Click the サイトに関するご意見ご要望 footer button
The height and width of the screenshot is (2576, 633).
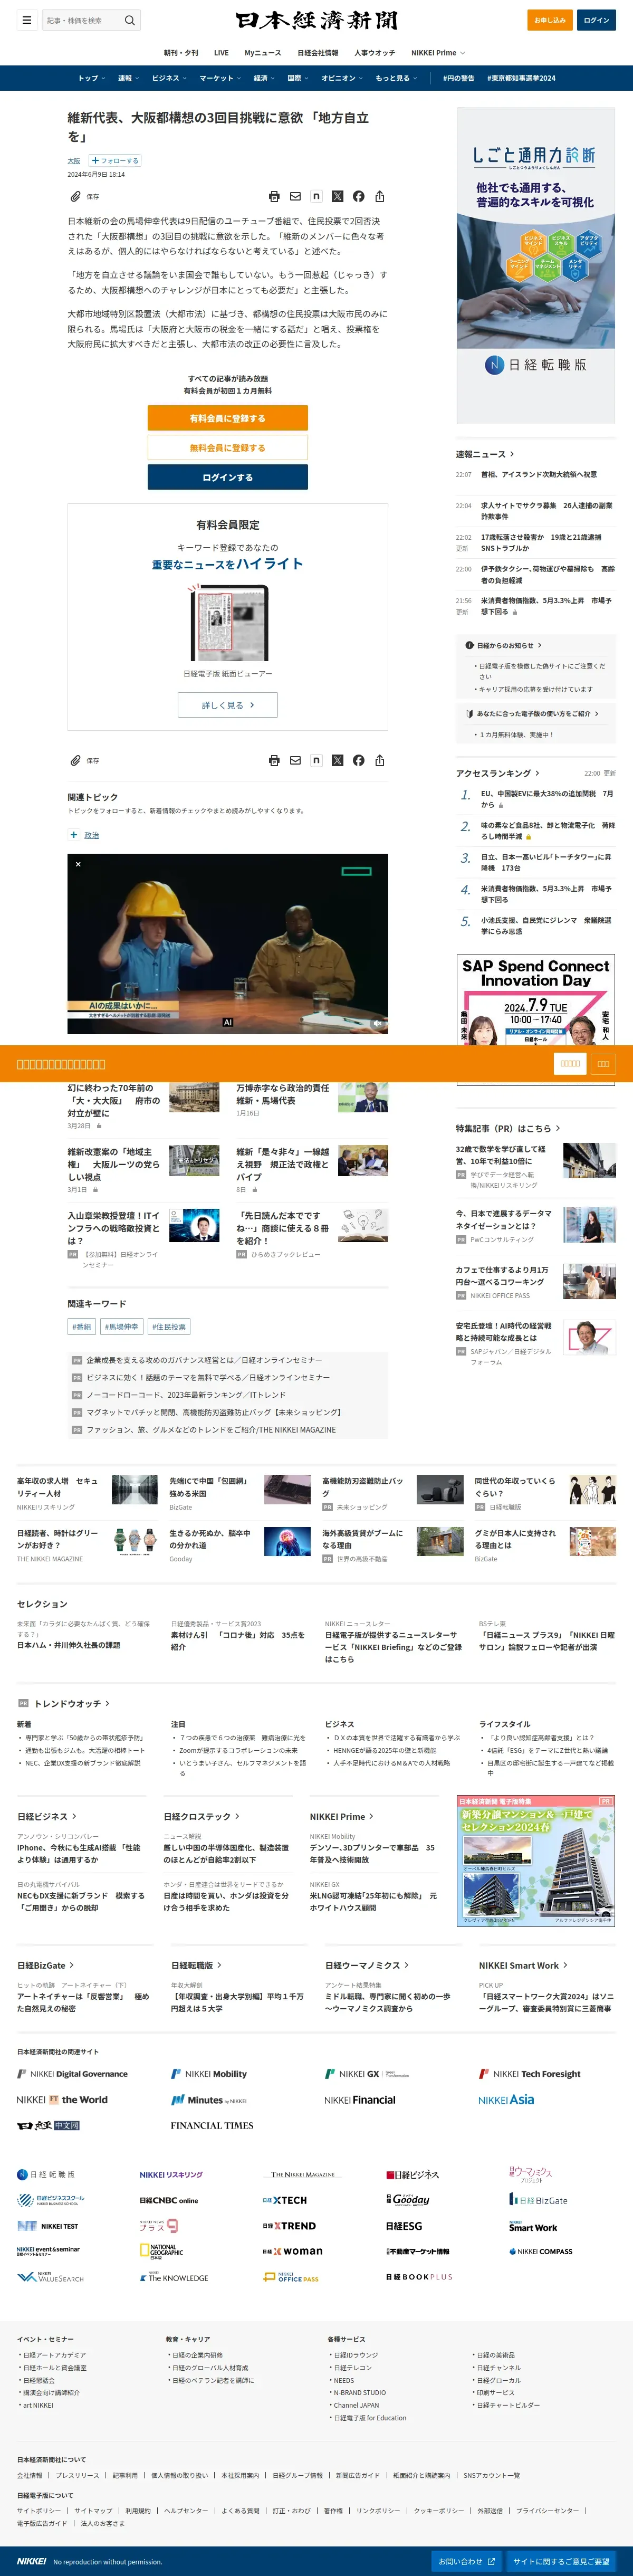click(561, 2561)
